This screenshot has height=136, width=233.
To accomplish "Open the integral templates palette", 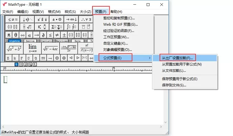I will pos(71,27).
